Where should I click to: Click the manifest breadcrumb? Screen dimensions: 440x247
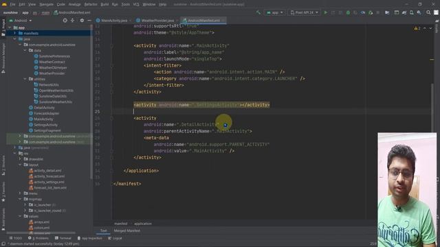[x=121, y=224]
